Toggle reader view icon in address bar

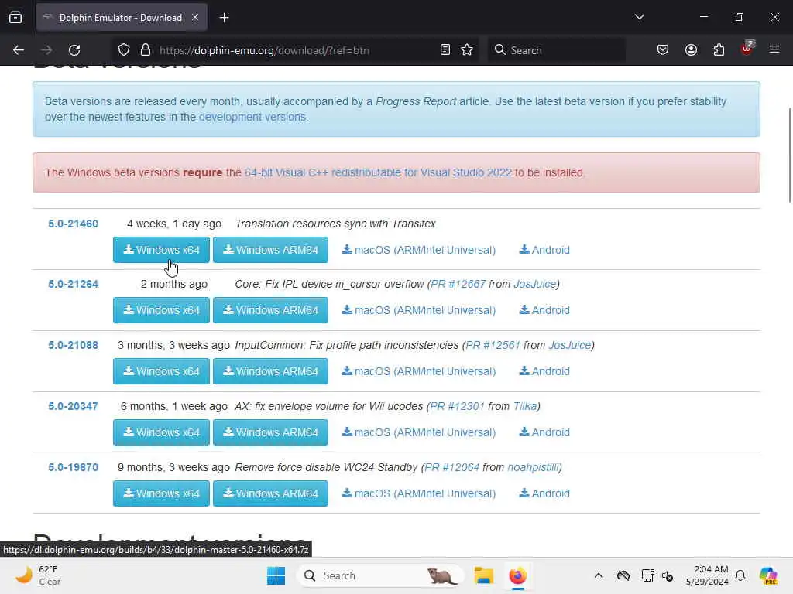coord(445,49)
